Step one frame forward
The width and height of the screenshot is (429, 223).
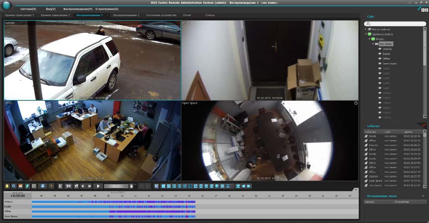[x=90, y=186]
